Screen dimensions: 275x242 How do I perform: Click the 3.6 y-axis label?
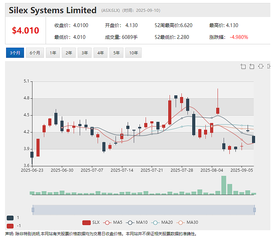coord(26,166)
